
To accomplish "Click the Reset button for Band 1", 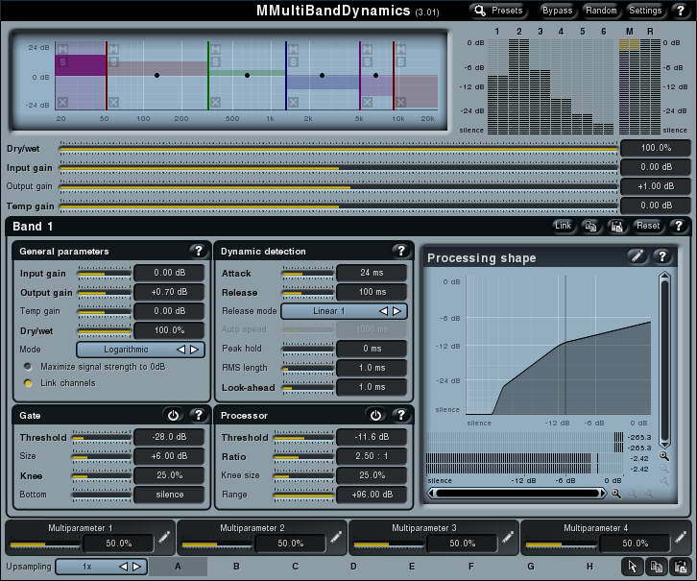I will coord(648,226).
